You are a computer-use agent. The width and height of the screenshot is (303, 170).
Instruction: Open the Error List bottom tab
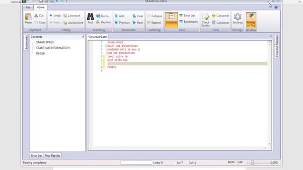point(37,155)
